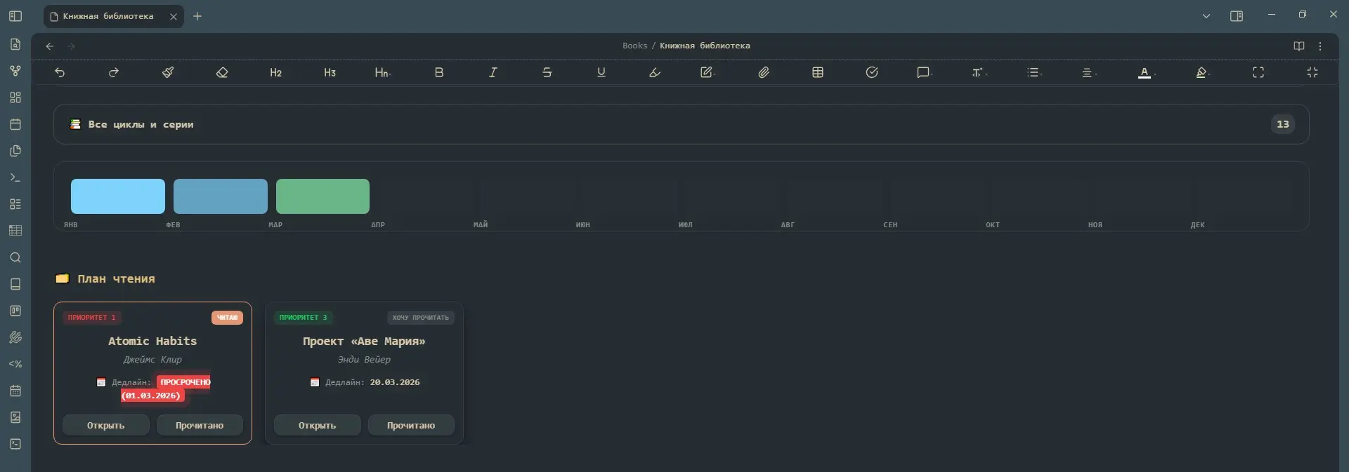Open the graph view from the left ribbon

(x=15, y=71)
